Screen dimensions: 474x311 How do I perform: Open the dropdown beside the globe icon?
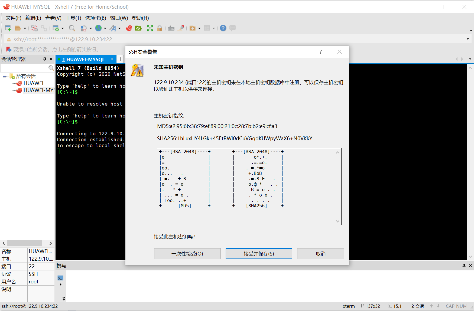tap(105, 28)
